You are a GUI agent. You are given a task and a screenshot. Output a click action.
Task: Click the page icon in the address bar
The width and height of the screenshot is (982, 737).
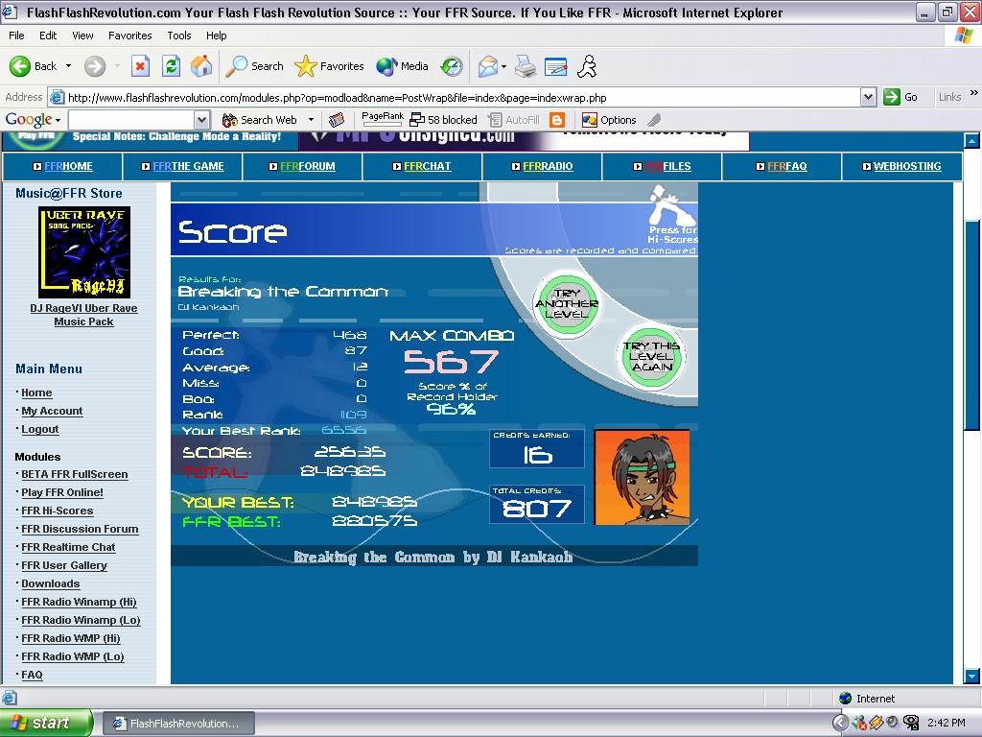pos(57,97)
